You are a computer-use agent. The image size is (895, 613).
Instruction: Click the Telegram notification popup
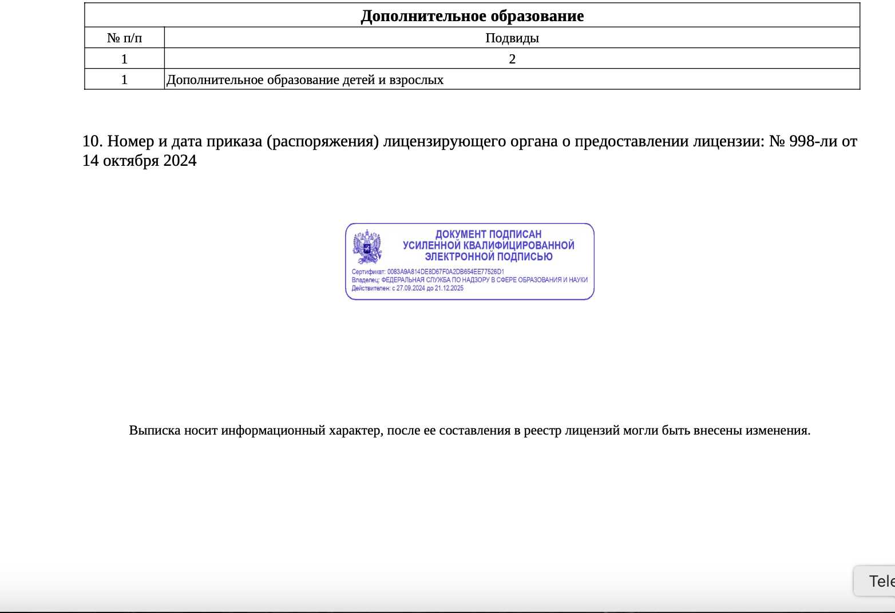click(876, 580)
